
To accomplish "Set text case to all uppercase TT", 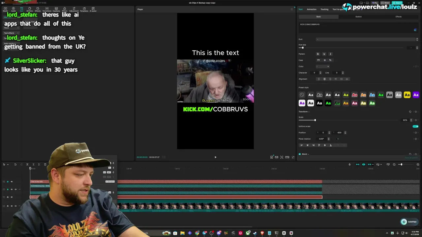I will tap(318, 60).
